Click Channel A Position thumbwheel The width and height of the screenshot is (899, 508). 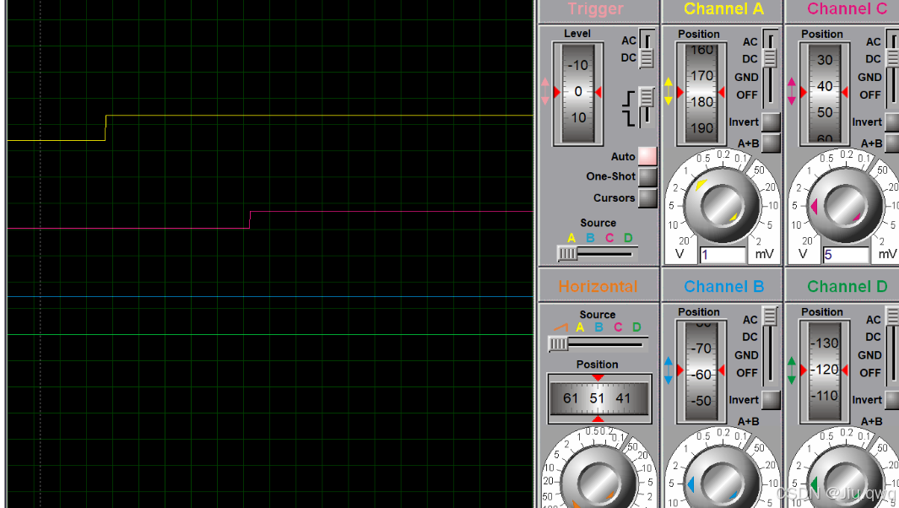click(701, 93)
